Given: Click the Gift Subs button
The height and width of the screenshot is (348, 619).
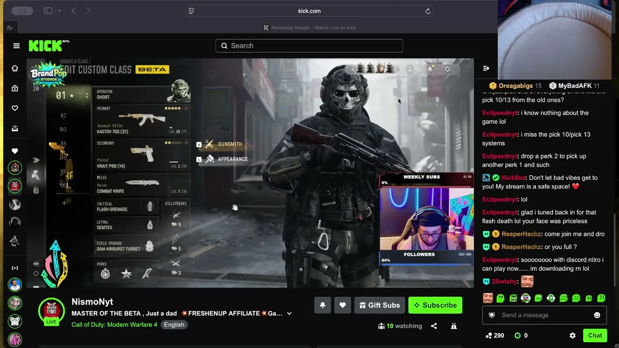Looking at the screenshot, I should [380, 305].
